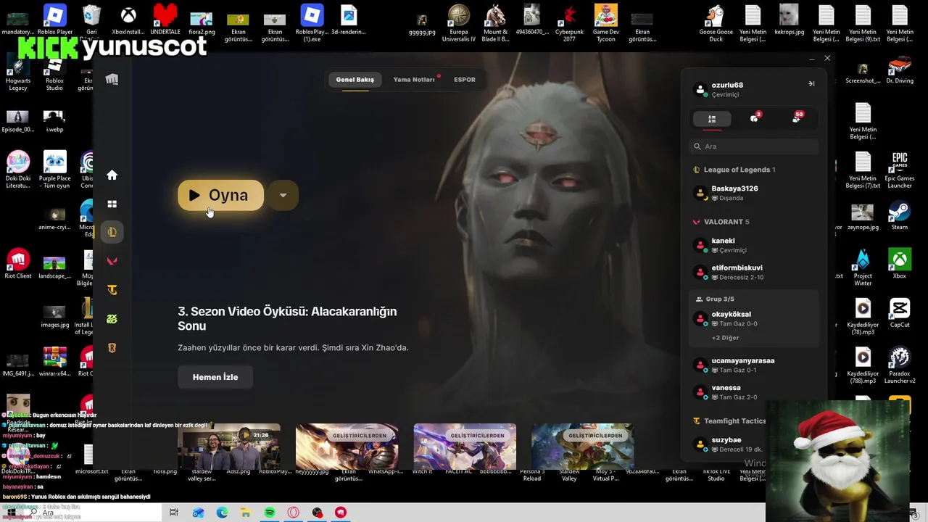The width and height of the screenshot is (928, 522).
Task: Open UNDERTALE desktop shortcut
Action: 165,20
